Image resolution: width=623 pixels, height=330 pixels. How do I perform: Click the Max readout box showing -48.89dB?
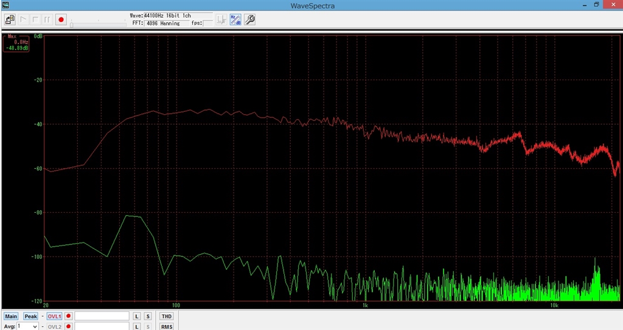click(16, 43)
